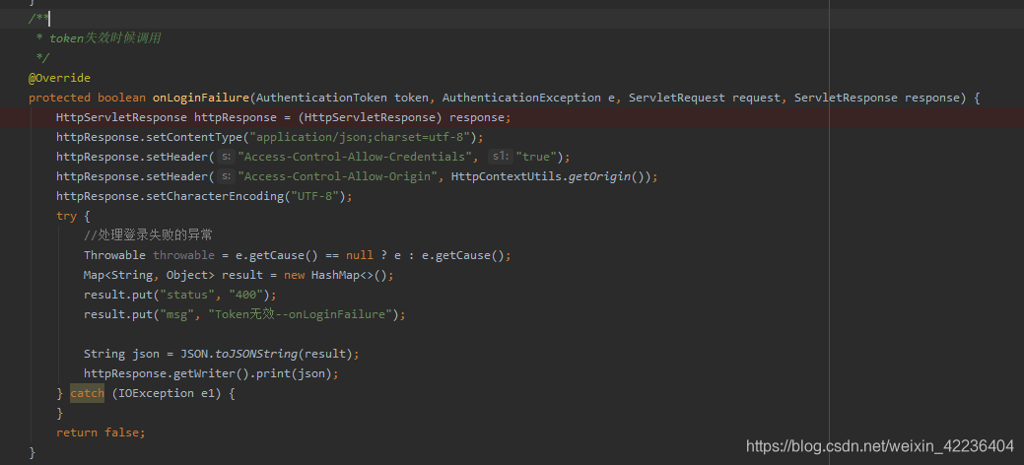Click the ServletResponse parameter type
Screen dimensions: 1024x465
(846, 98)
